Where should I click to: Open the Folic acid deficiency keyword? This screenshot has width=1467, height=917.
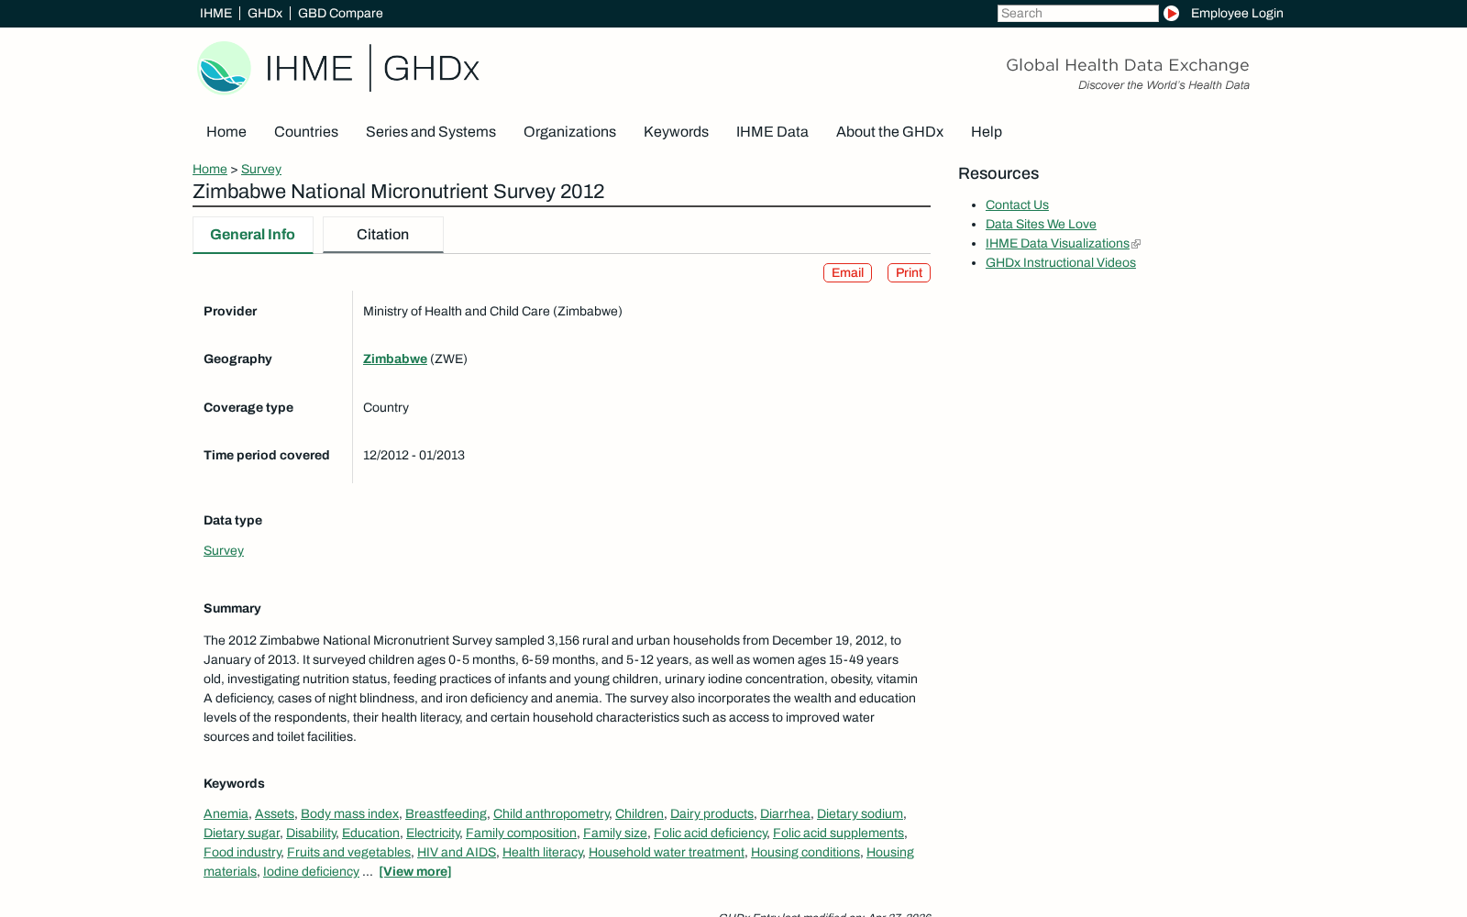(x=710, y=834)
